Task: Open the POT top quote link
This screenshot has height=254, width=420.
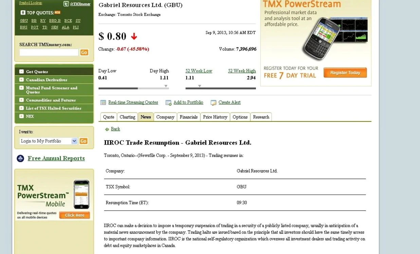Action: point(35,27)
